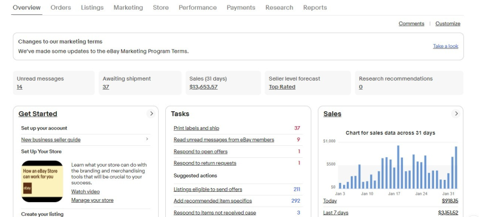This screenshot has height=217, width=479.
Task: Click the eligible offers count 211
Action: tap(296, 190)
